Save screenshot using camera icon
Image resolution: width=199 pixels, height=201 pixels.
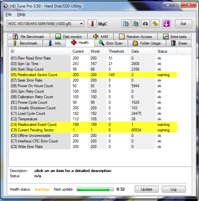click(145, 24)
